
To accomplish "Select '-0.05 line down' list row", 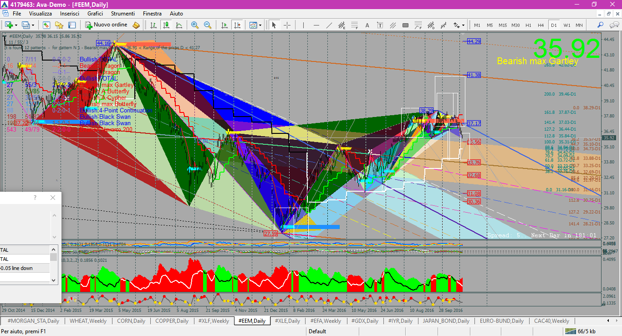I will 25,268.
